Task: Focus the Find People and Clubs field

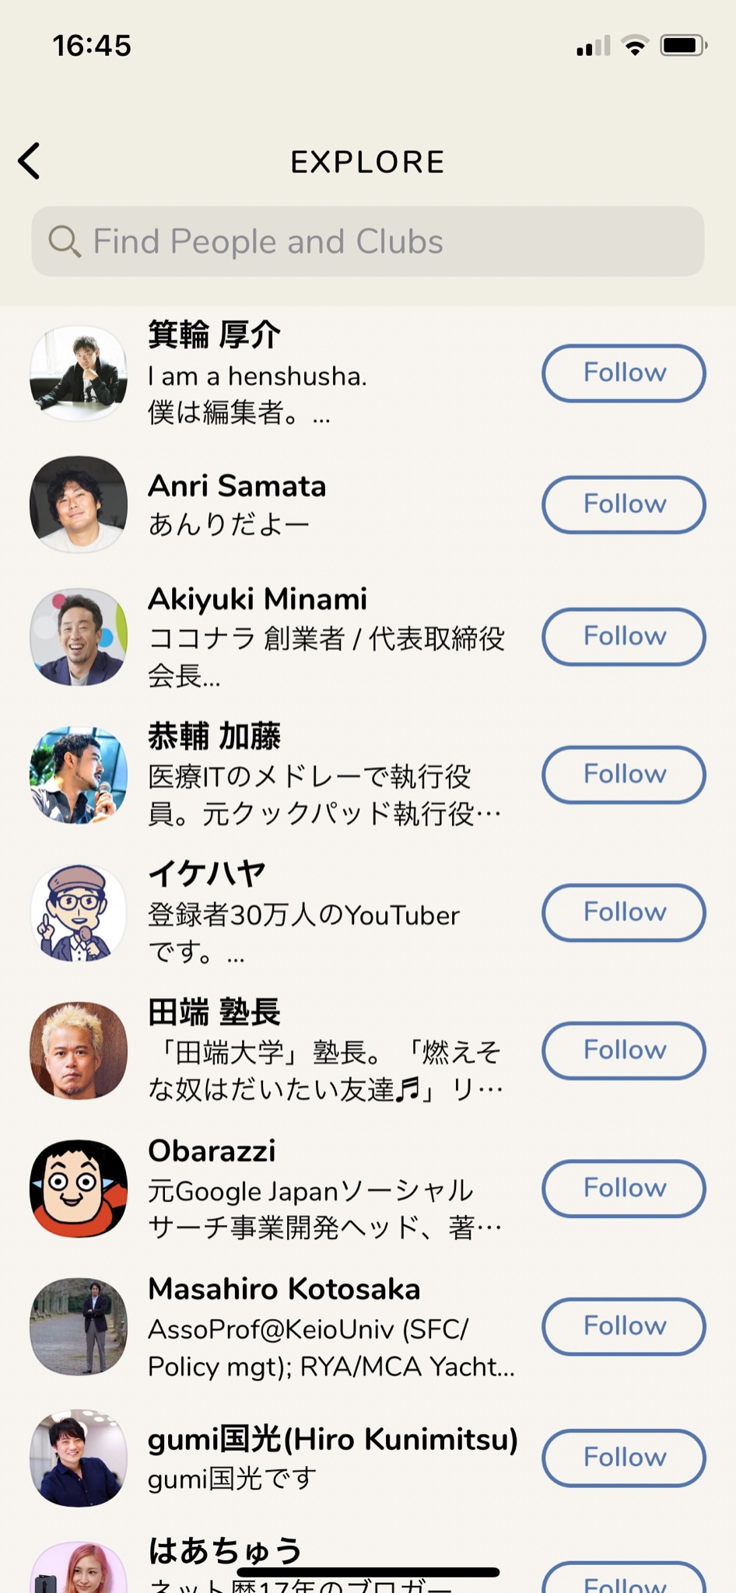Action: (368, 241)
